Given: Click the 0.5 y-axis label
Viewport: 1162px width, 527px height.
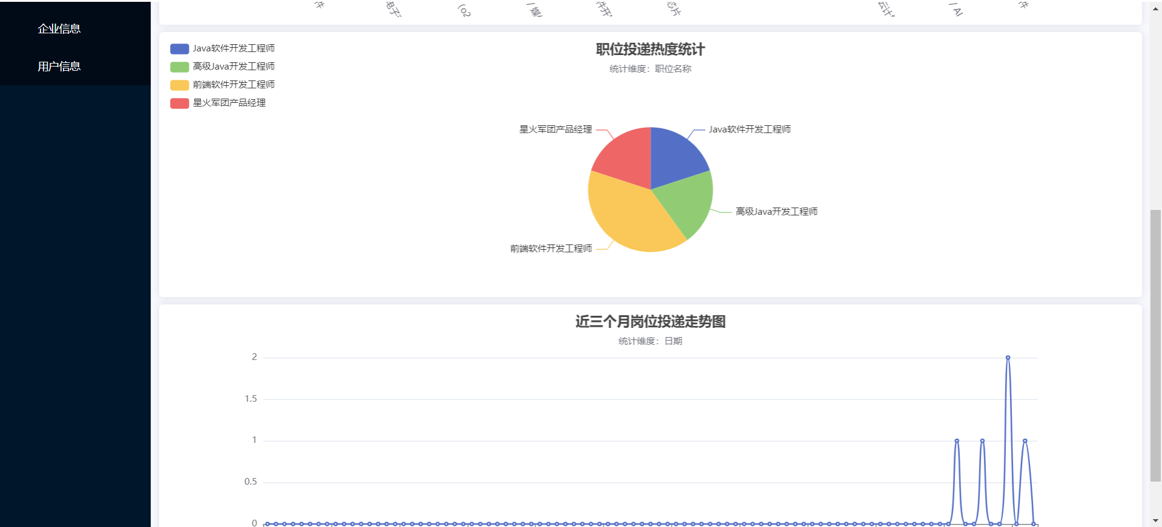Looking at the screenshot, I should (251, 482).
